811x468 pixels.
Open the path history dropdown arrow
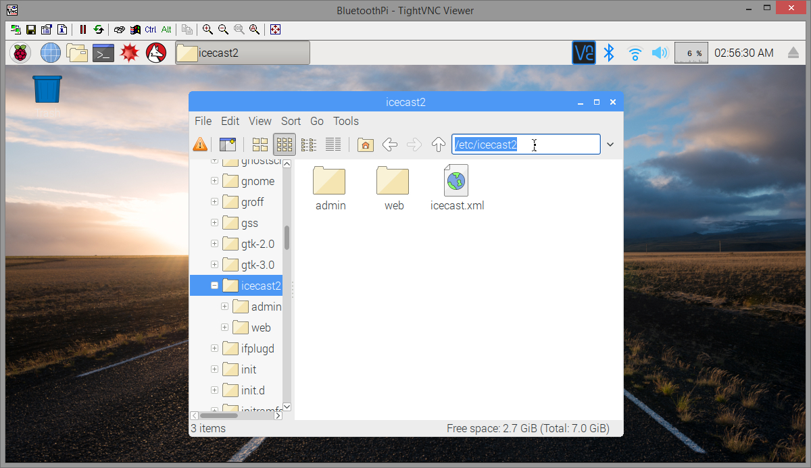(610, 145)
